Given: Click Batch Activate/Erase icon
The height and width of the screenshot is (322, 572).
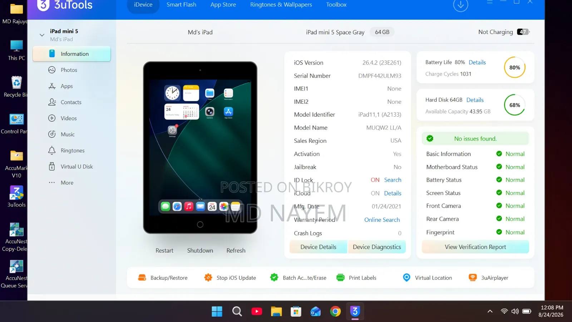Looking at the screenshot, I should tap(274, 278).
